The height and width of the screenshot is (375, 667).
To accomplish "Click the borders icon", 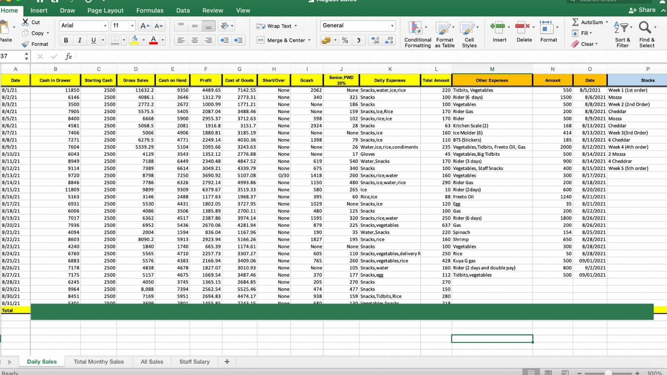I will point(115,40).
